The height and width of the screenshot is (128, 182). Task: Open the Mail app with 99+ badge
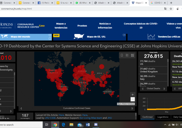click(x=80, y=125)
